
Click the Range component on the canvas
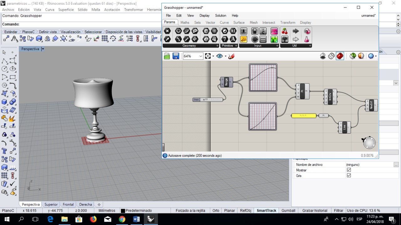[x=227, y=82]
